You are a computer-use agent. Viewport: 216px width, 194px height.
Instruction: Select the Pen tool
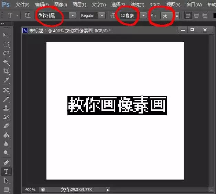click(x=6, y=163)
